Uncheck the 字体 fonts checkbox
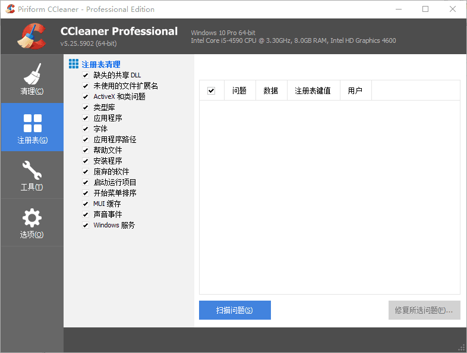 pos(86,129)
